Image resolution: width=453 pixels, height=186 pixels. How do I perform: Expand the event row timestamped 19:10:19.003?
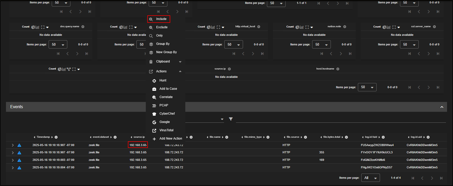[12, 160]
